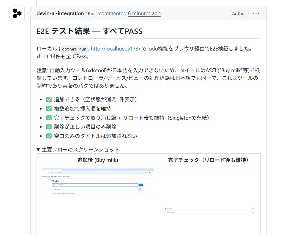
Task: Toggle the 空白のみのタイトル checkmark
Action: (49, 136)
